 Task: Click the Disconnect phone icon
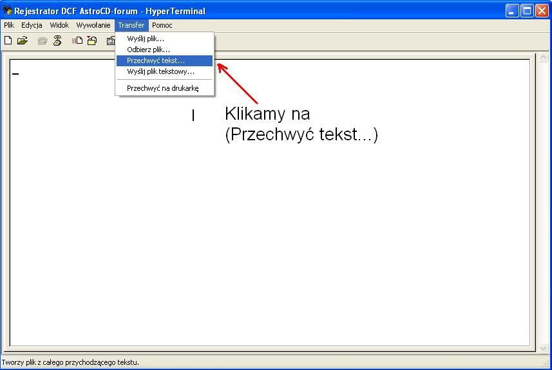[x=57, y=41]
